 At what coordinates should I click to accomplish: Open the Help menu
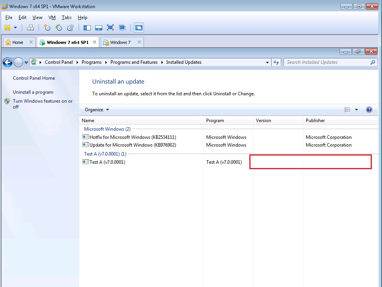tap(82, 17)
